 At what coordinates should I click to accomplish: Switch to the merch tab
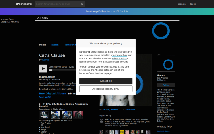[55, 45]
